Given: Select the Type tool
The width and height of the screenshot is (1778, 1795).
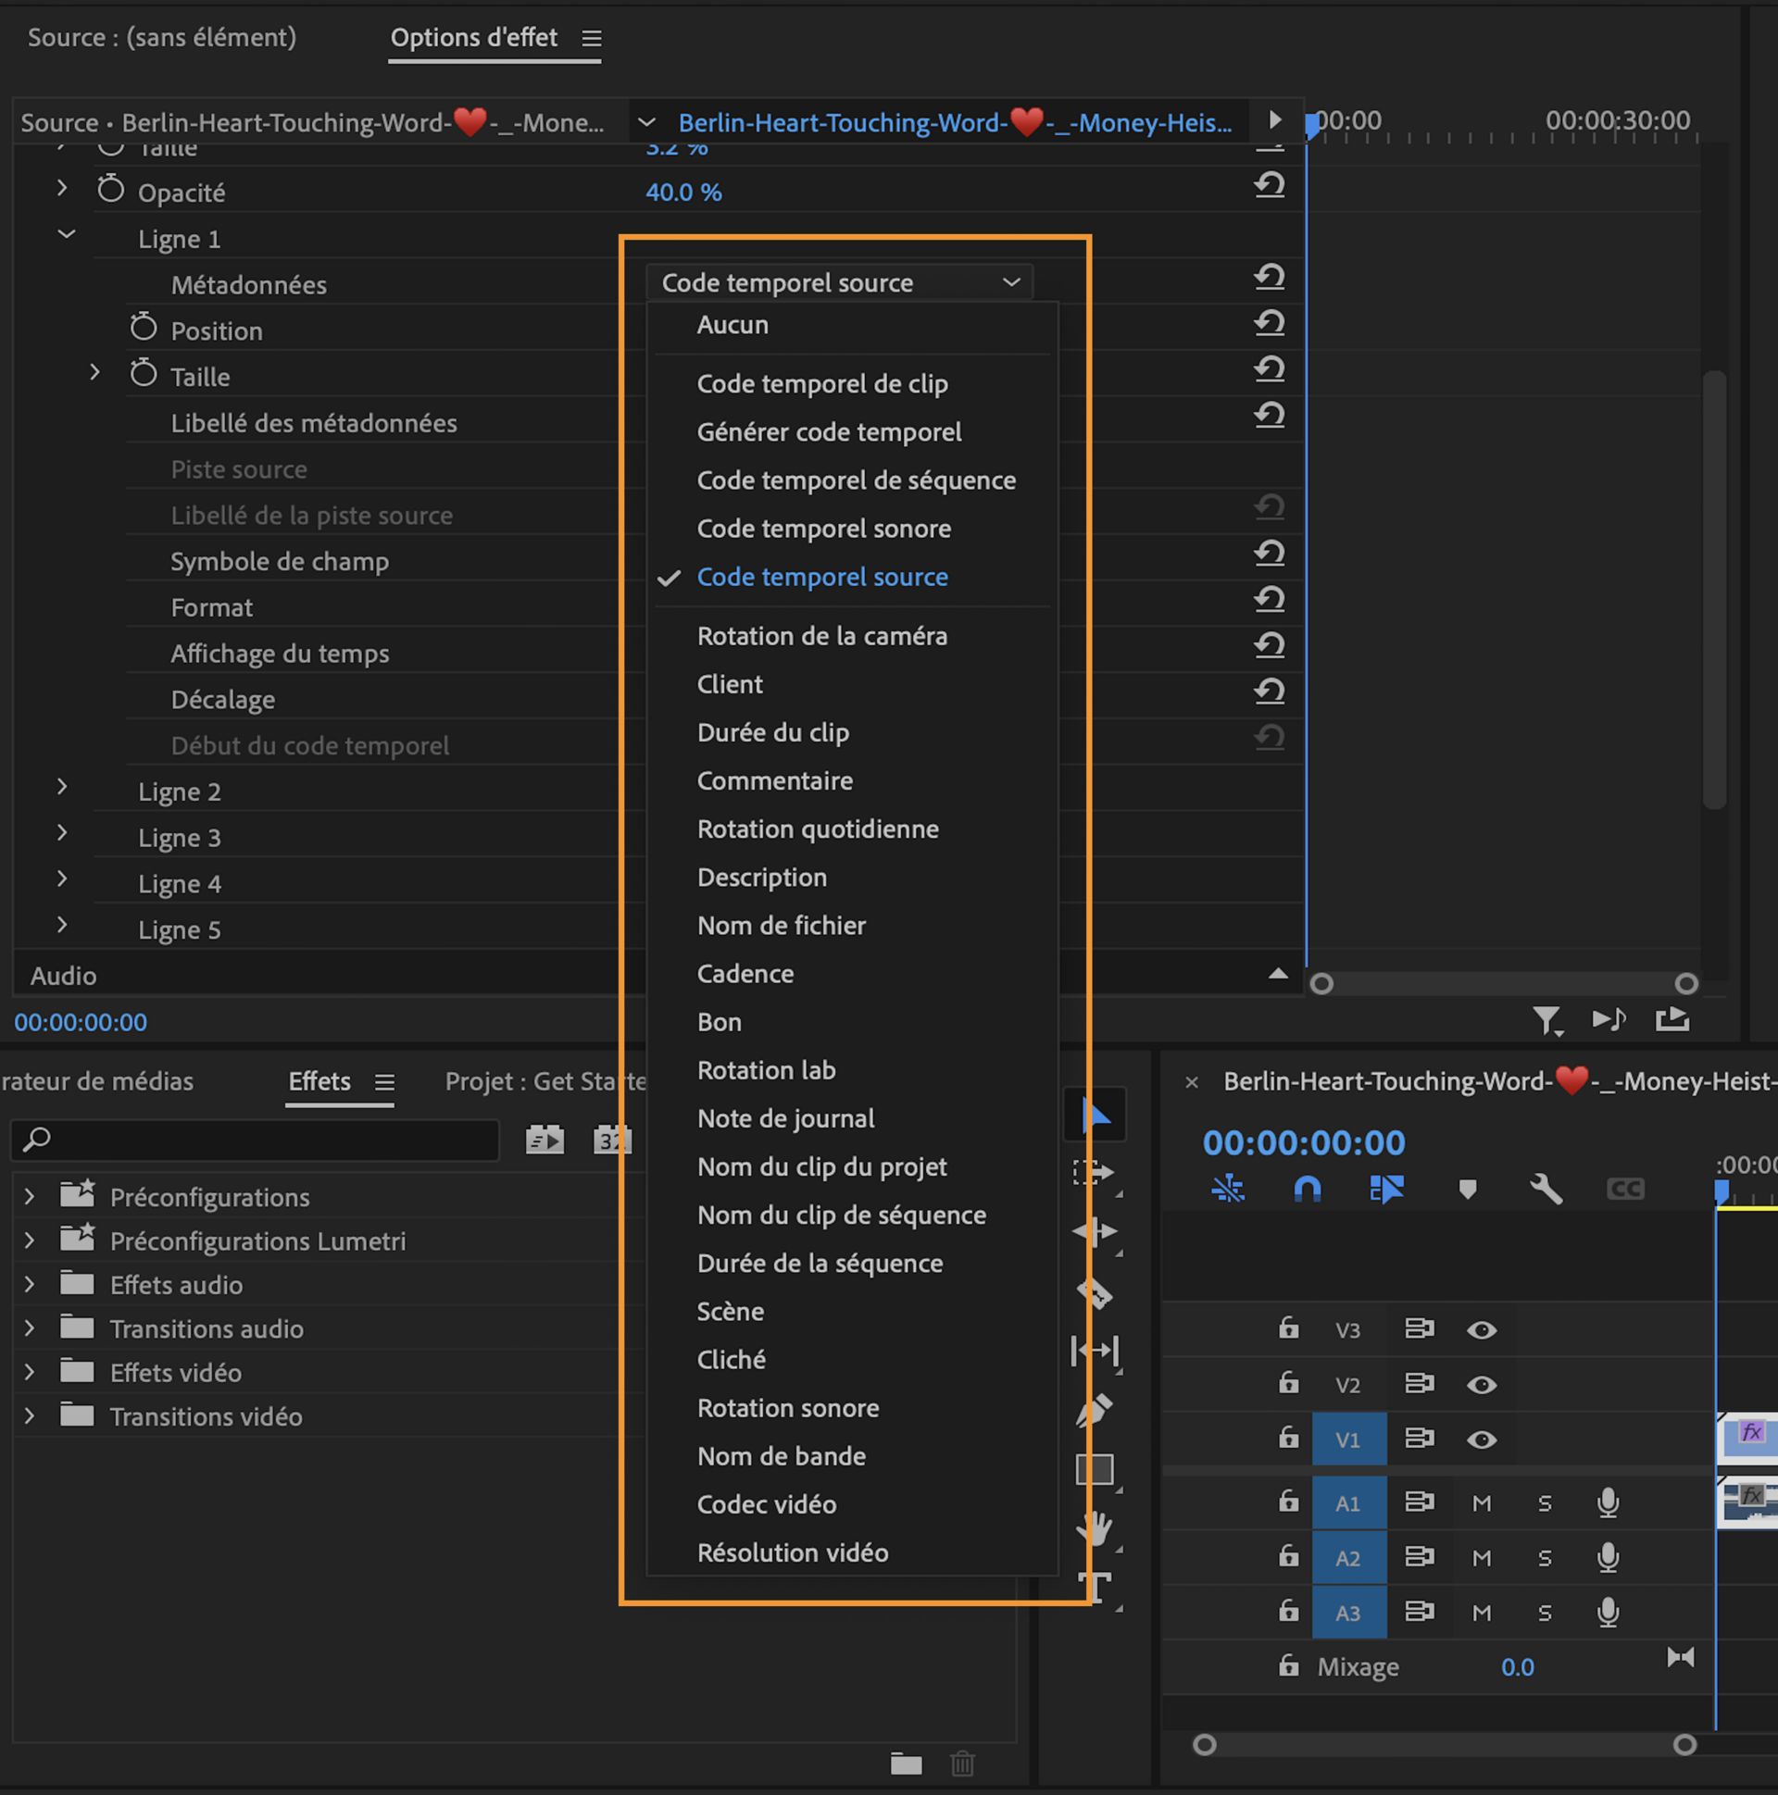Looking at the screenshot, I should (x=1094, y=1588).
